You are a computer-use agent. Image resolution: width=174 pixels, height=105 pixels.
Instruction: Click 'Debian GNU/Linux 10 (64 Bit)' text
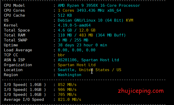(91, 20)
